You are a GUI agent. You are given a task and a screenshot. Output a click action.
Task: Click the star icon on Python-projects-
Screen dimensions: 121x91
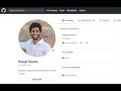(x=81, y=43)
